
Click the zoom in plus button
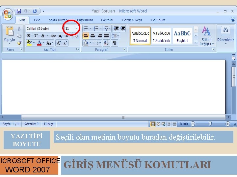(228, 124)
